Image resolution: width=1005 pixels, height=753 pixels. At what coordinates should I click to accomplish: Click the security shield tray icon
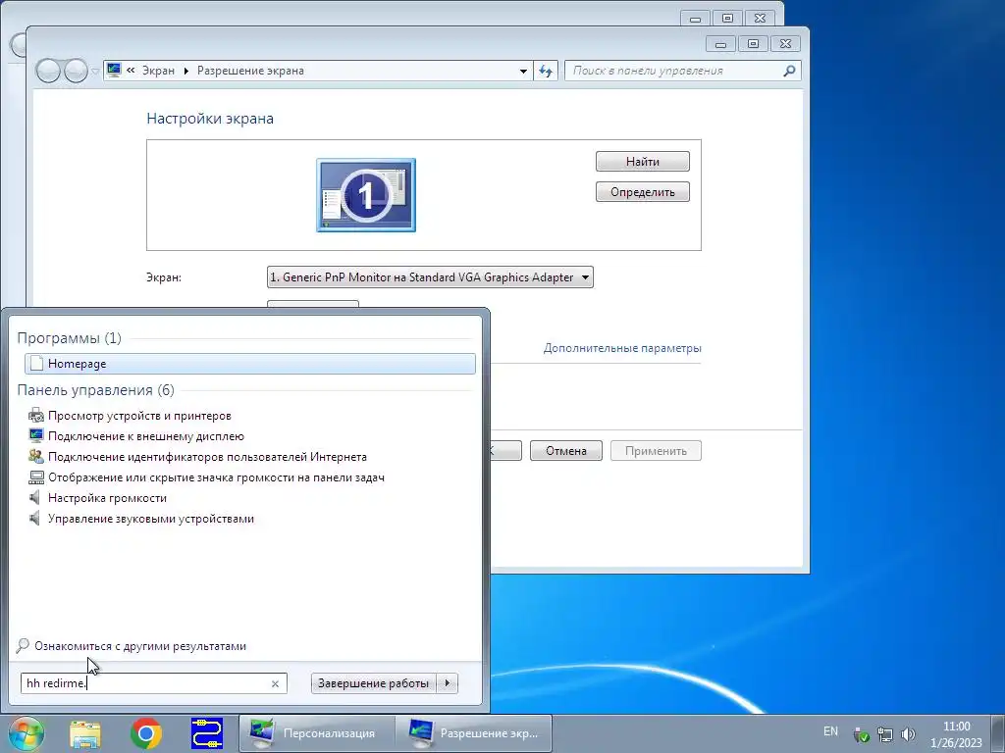click(862, 735)
